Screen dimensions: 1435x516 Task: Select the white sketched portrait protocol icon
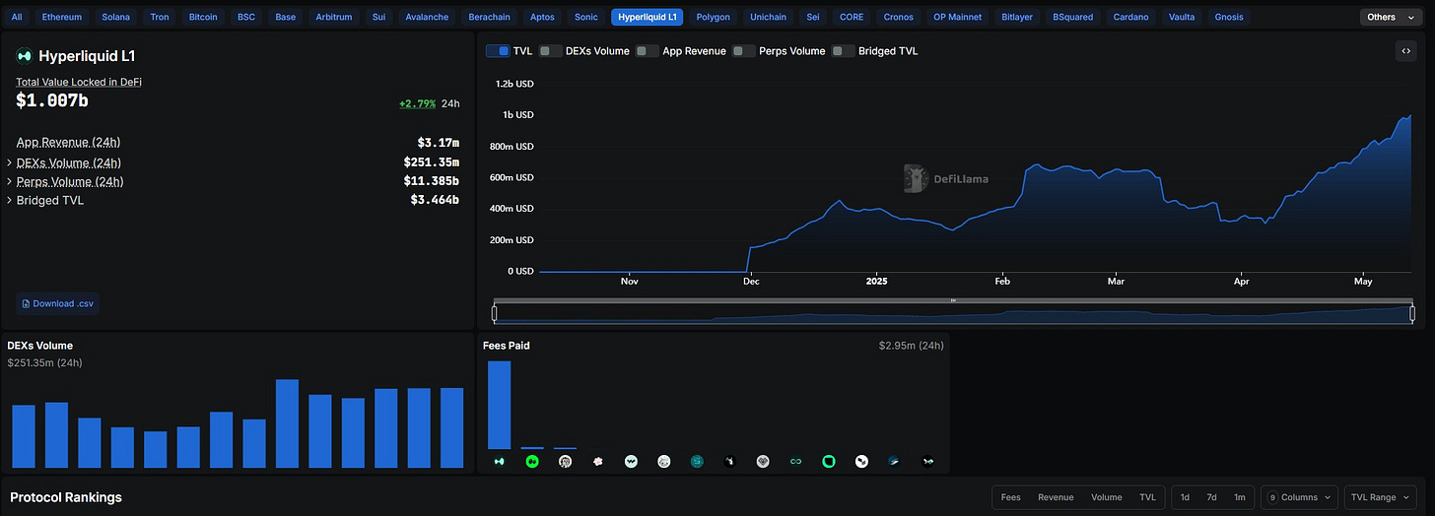tap(565, 461)
